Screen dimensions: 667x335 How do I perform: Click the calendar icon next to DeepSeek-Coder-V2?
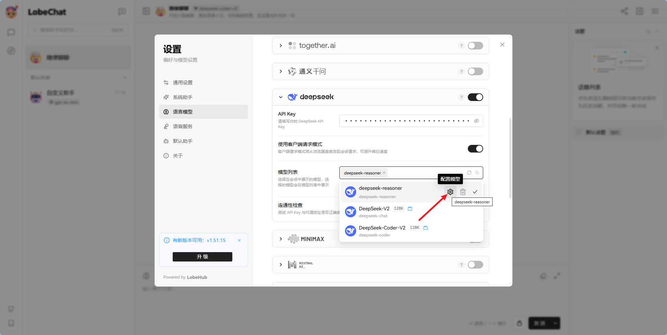point(426,228)
